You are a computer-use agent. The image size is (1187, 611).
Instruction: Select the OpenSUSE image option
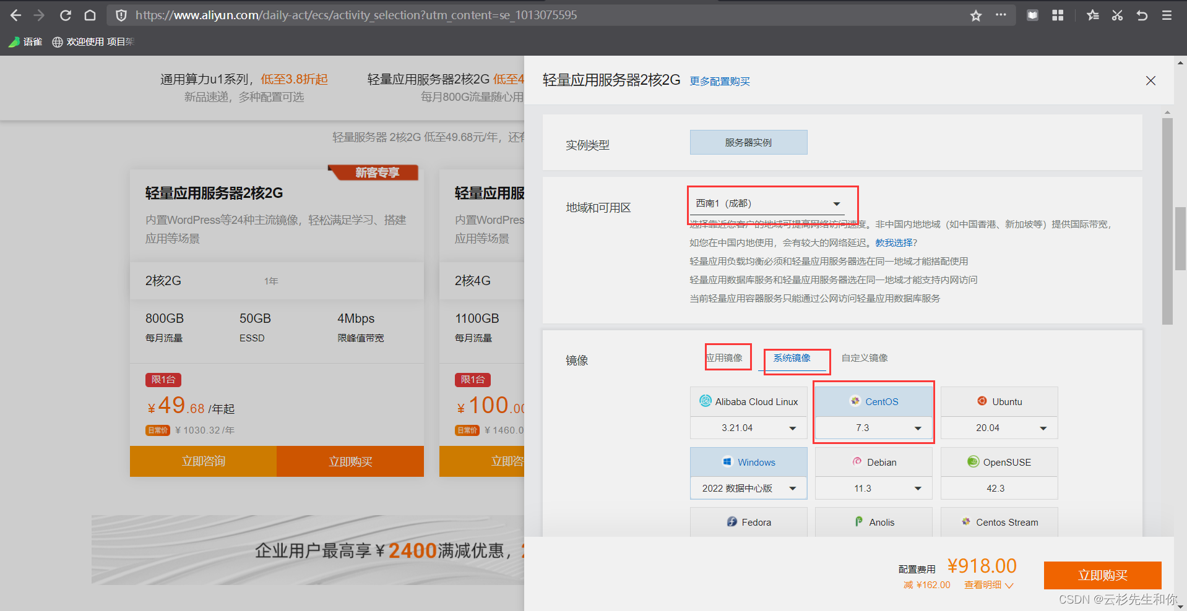click(999, 462)
